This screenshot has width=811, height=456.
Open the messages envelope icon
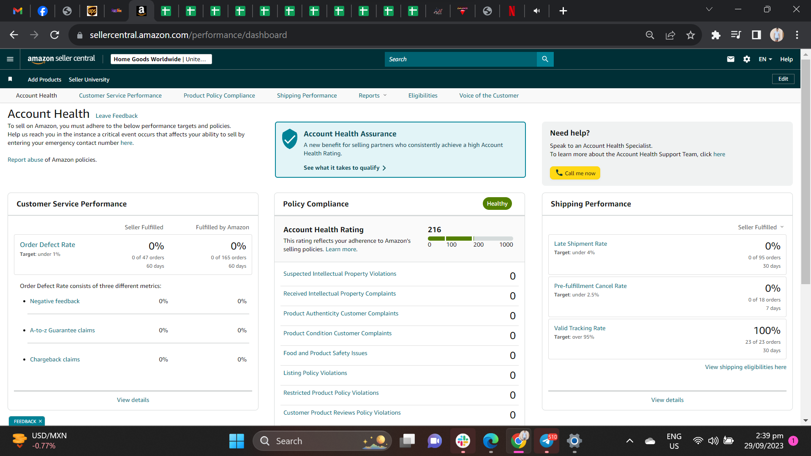[731, 59]
